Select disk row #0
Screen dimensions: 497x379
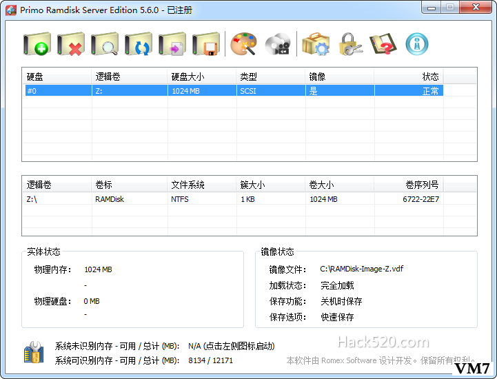(x=233, y=91)
